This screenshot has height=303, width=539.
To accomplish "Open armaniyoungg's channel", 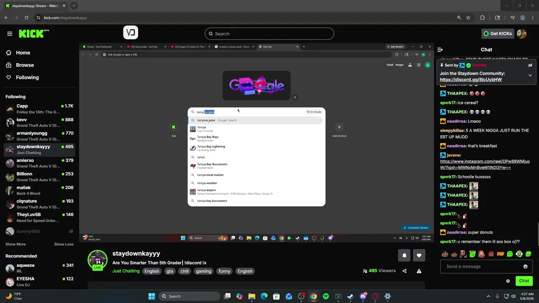I will (x=40, y=136).
